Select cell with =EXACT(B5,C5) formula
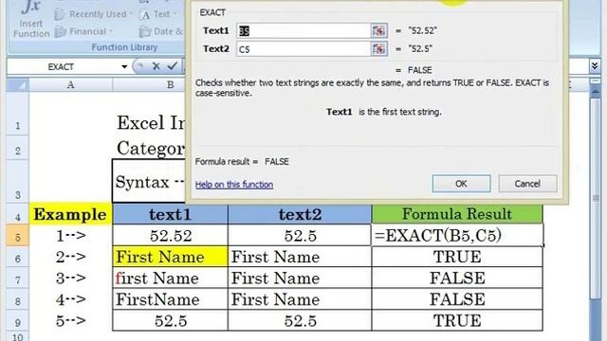Image resolution: width=607 pixels, height=341 pixels. [x=457, y=236]
